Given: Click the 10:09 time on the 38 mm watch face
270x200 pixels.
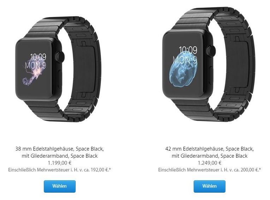Looking at the screenshot, I should pos(38,57).
